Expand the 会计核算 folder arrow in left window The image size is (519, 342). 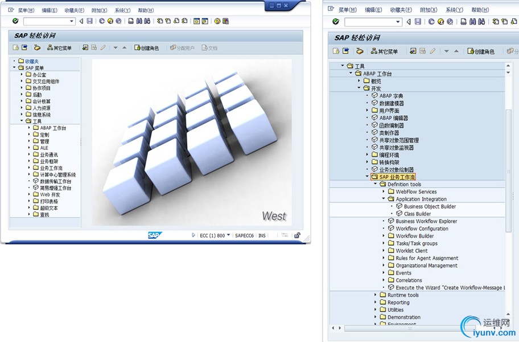click(22, 101)
